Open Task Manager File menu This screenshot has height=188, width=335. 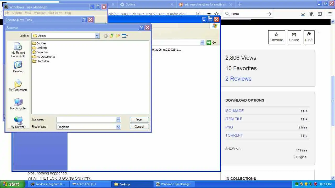click(7, 13)
